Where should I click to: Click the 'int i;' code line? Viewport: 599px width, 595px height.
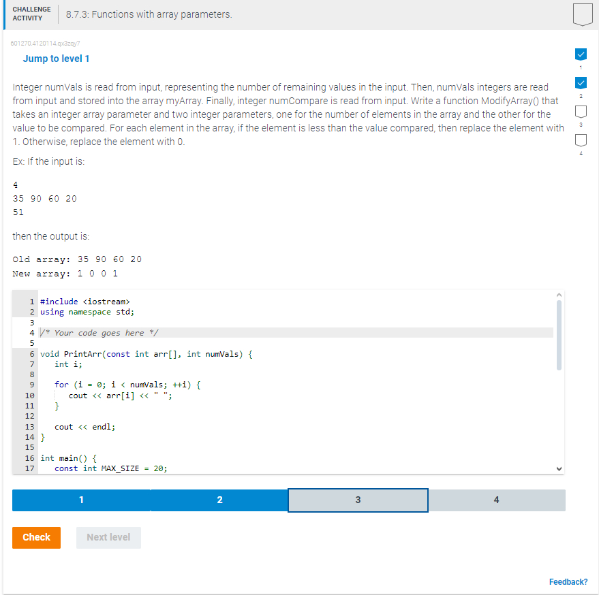click(x=68, y=364)
